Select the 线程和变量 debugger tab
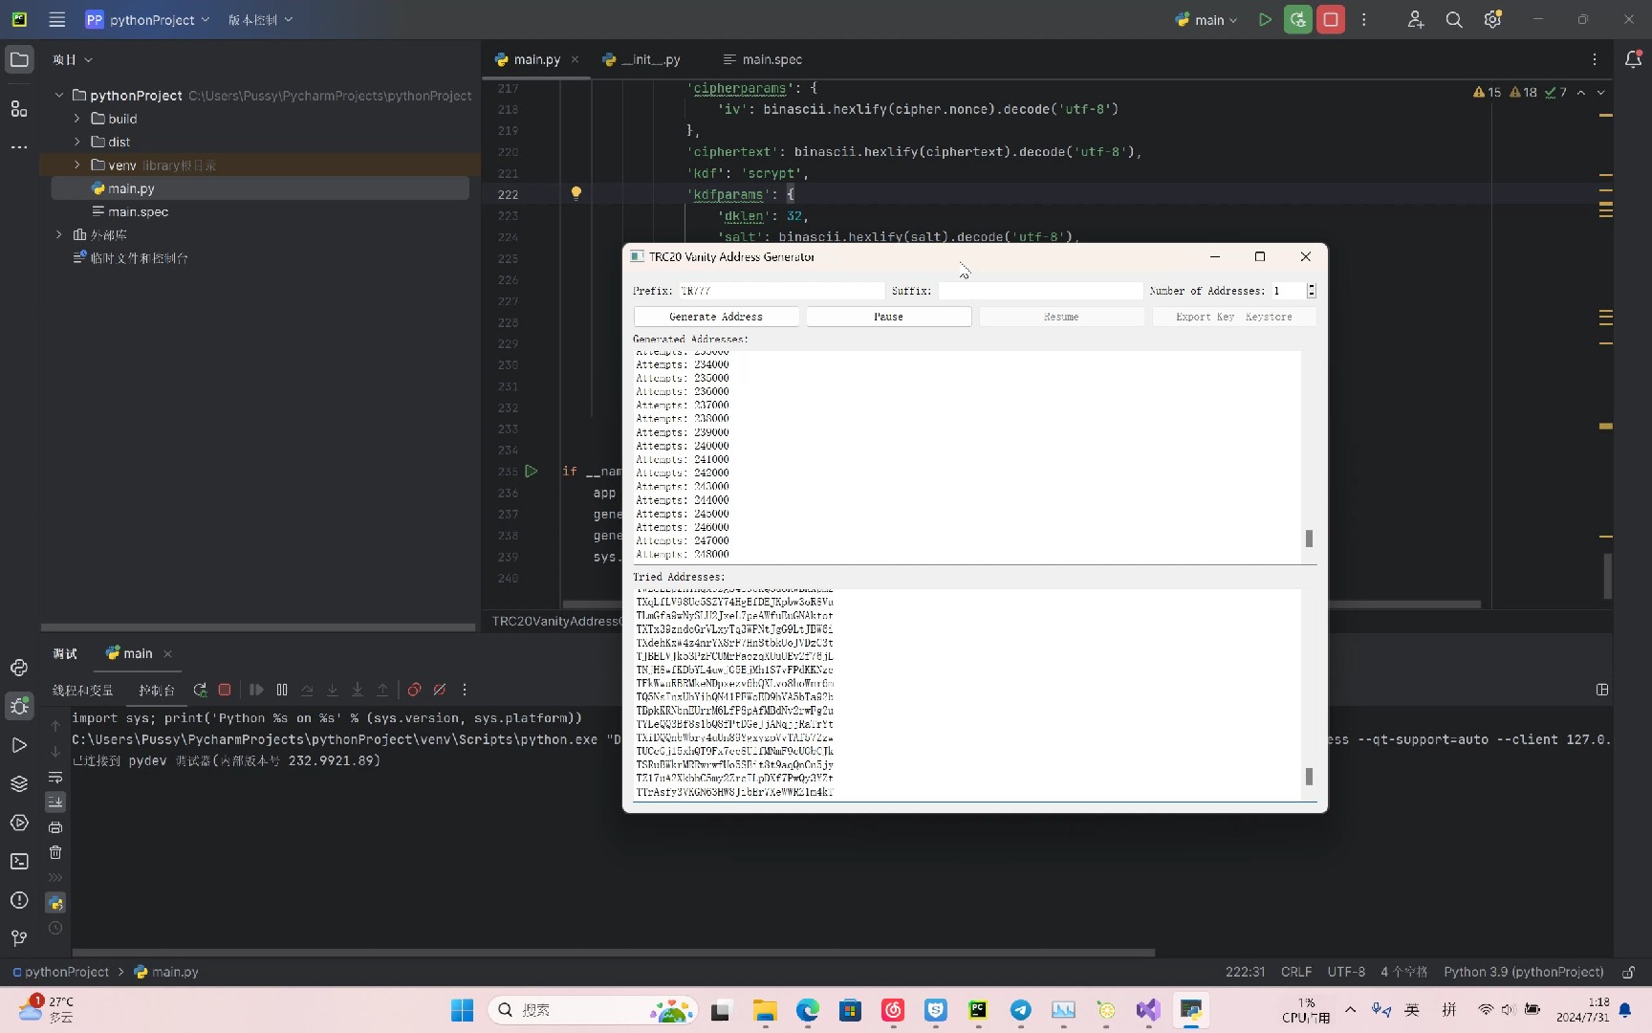 pos(82,690)
